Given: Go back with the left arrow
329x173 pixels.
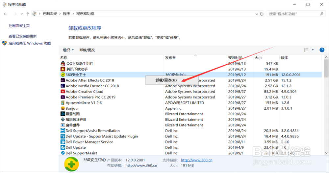Looking at the screenshot, I should point(6,14).
